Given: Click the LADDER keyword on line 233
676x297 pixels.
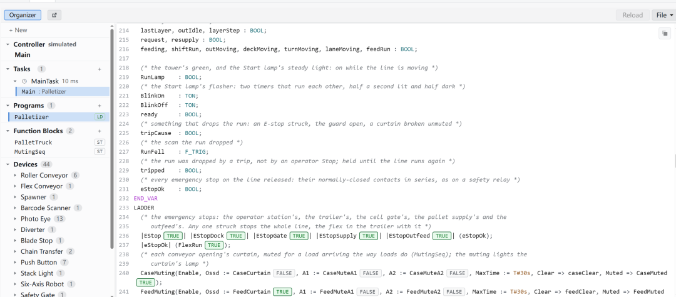Looking at the screenshot, I should click(144, 208).
